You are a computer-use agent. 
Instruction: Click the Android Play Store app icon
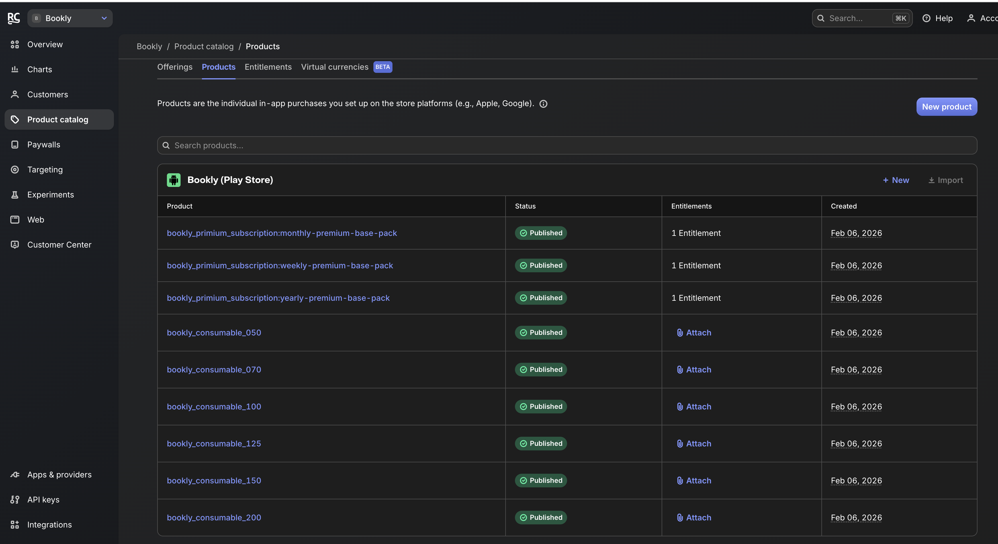(x=173, y=180)
